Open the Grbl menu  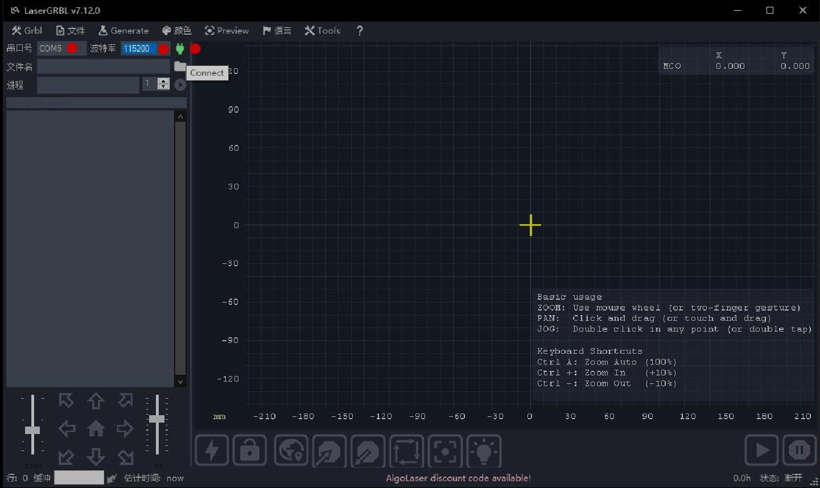[x=27, y=31]
